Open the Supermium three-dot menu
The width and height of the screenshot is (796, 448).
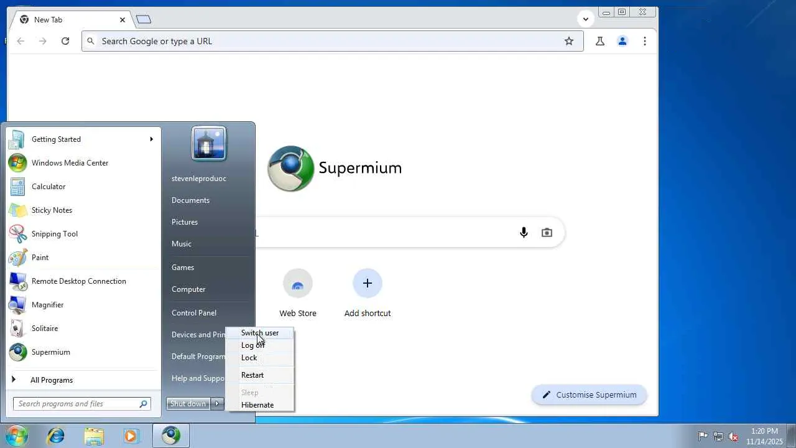click(x=645, y=41)
